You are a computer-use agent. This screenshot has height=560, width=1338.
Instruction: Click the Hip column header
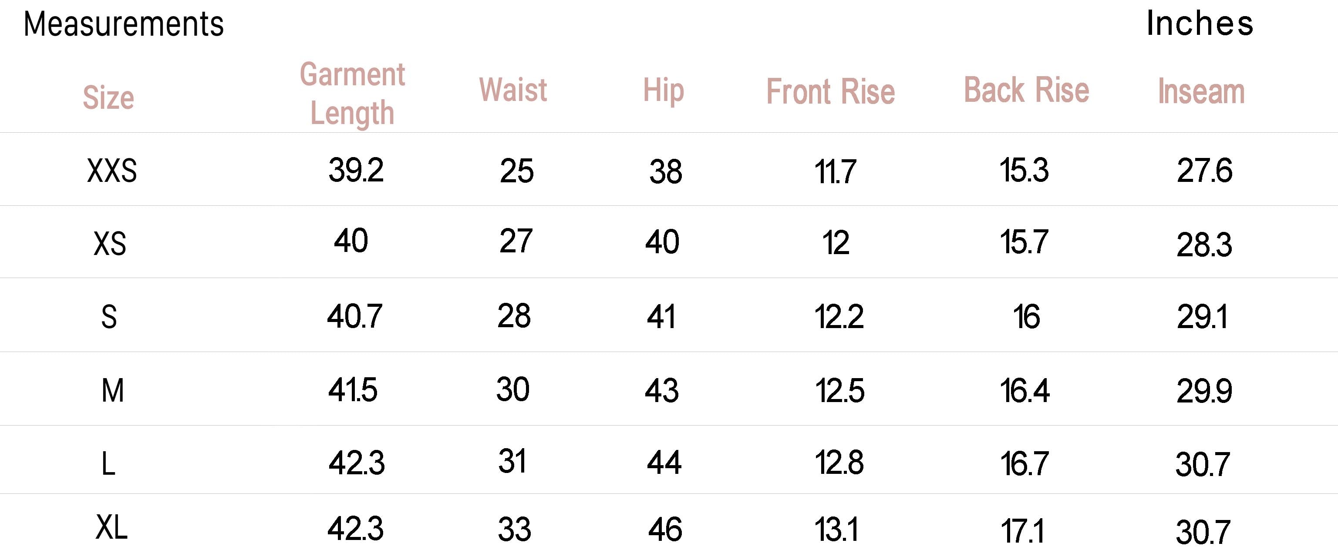(x=663, y=91)
